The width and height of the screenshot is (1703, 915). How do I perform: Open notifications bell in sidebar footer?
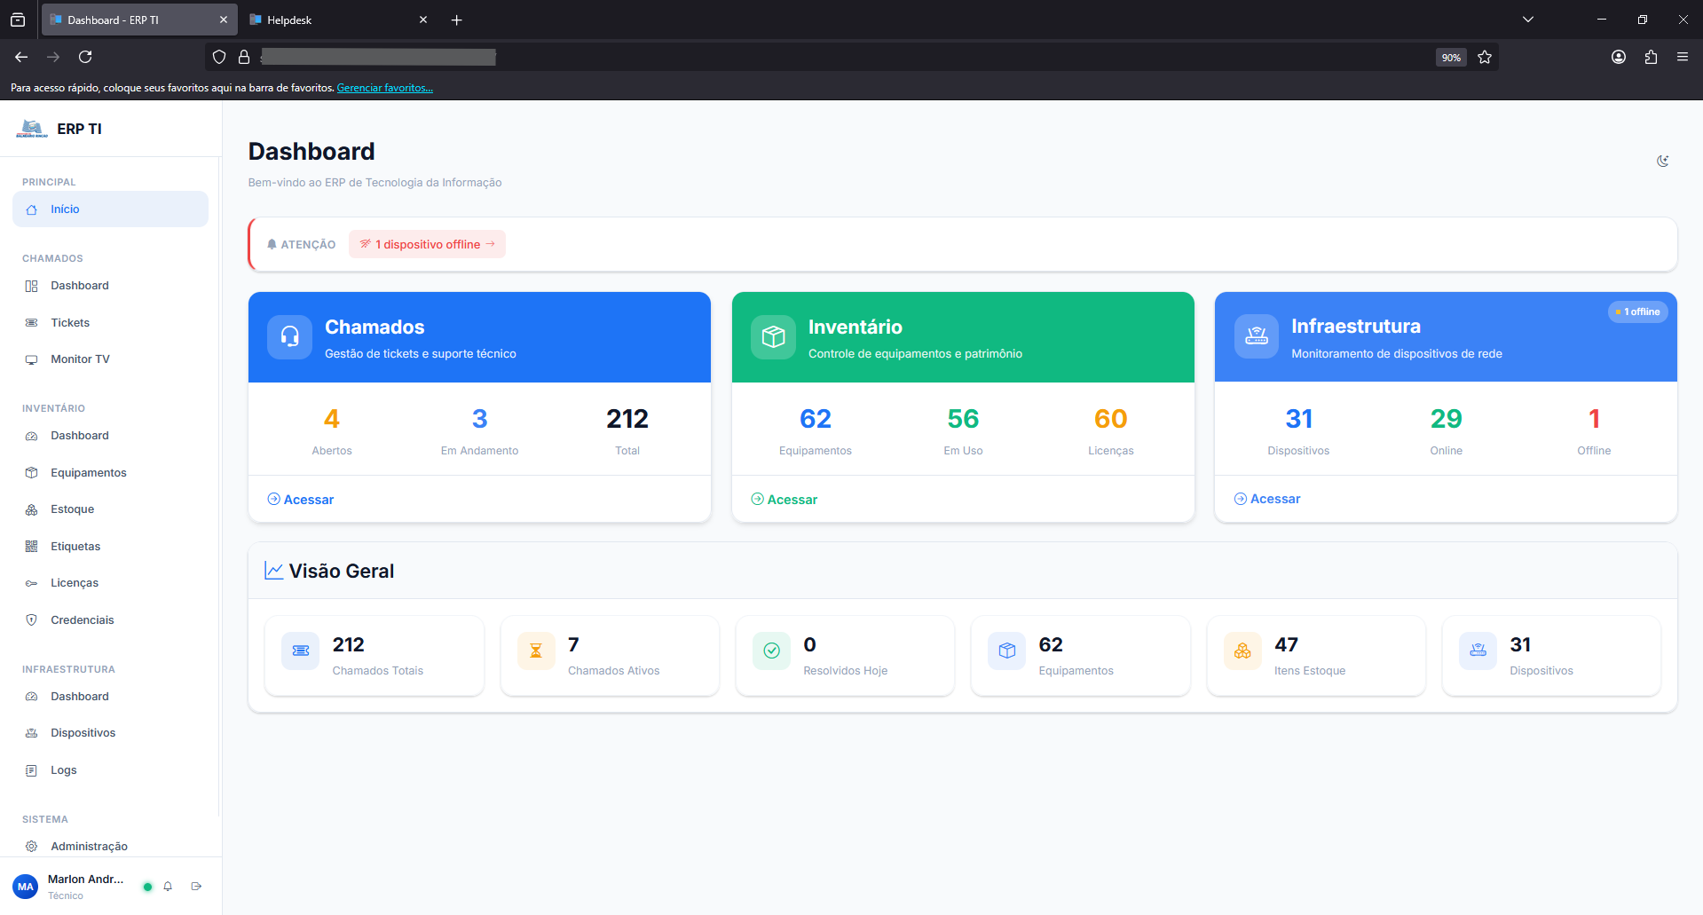point(168,887)
